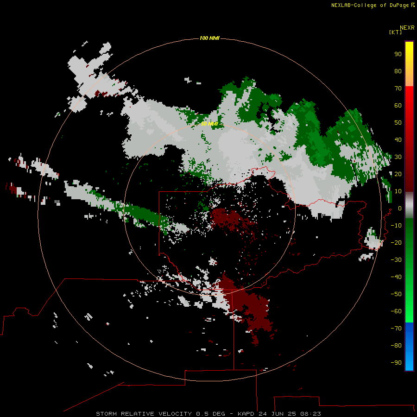Click the 50 NMI range ring label
The width and height of the screenshot is (417, 417).
click(209, 124)
